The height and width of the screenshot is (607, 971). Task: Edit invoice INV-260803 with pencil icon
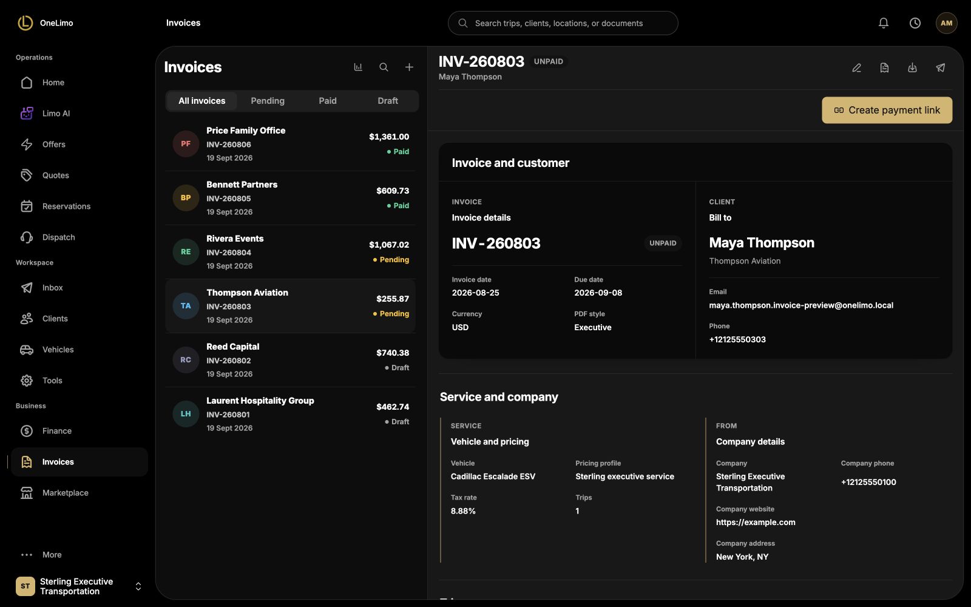click(x=856, y=68)
